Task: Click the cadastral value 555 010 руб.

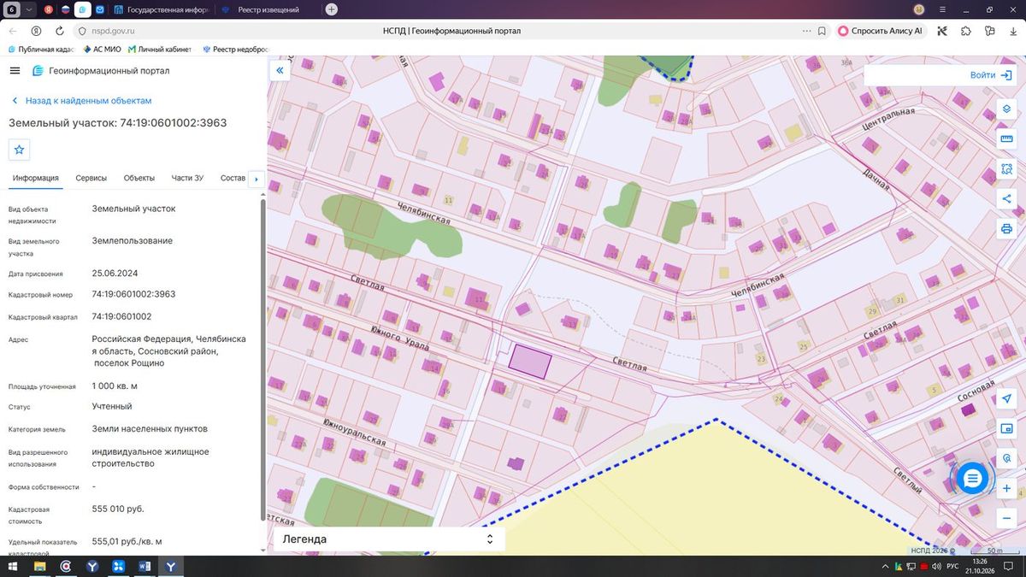Action: pos(118,509)
